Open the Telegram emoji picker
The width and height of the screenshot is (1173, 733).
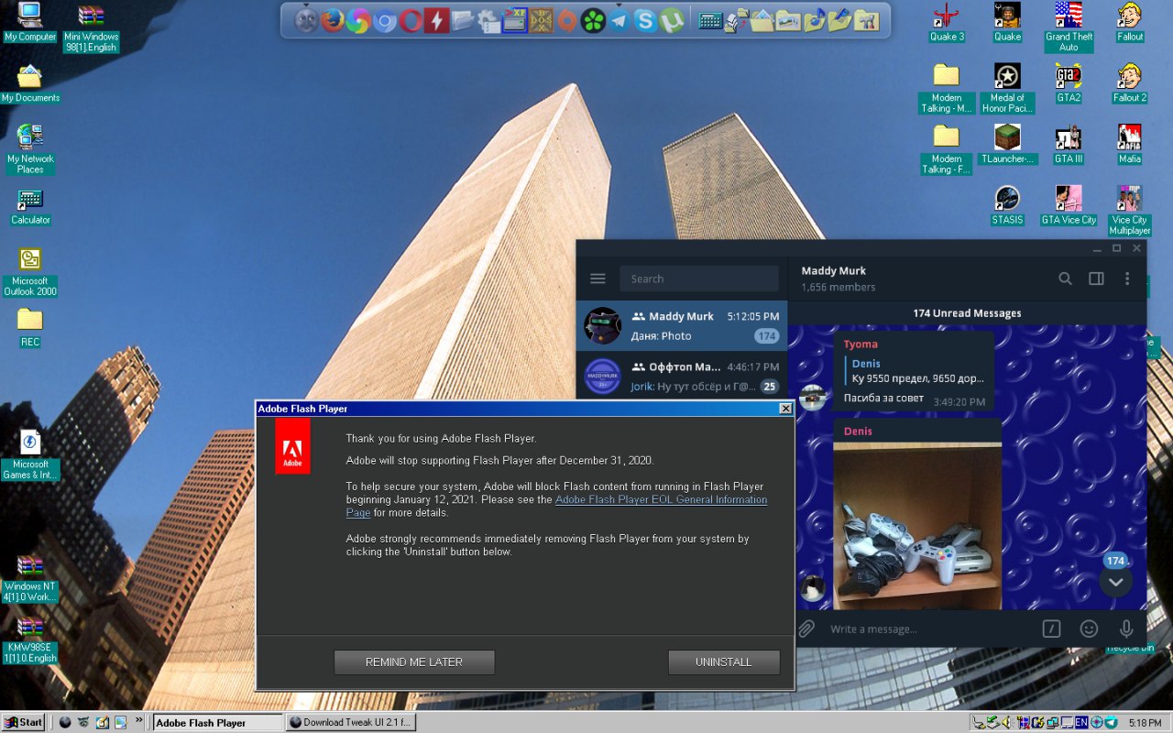click(x=1089, y=629)
